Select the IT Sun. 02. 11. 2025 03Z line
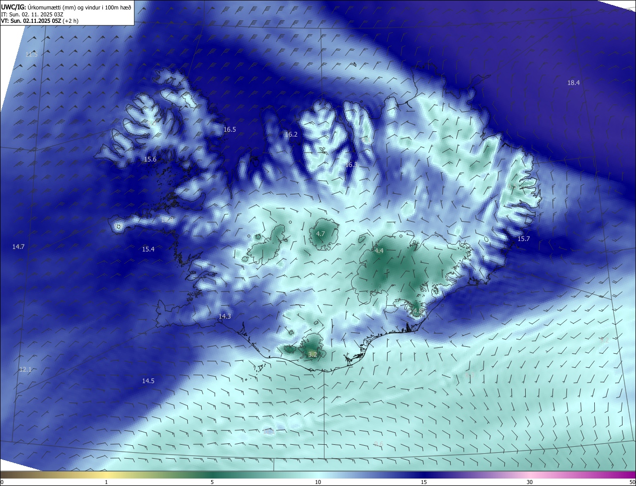636x486 pixels. (32, 14)
